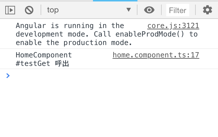This screenshot has width=218, height=137.
Task: Click the 'production mode.' text in first message
Action: tap(98, 43)
